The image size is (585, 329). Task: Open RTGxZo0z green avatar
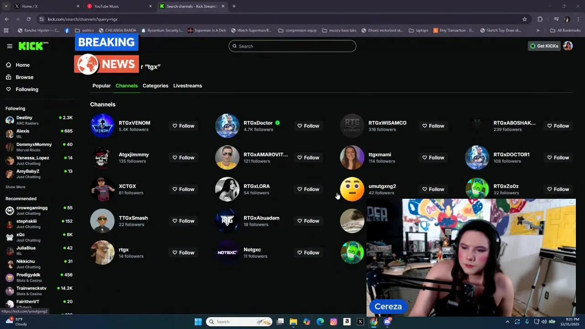477,188
